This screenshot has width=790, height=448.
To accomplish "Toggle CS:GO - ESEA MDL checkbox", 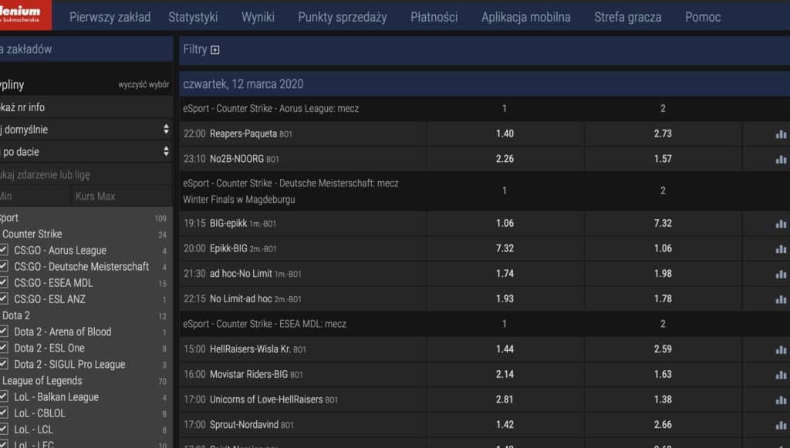I will tap(4, 282).
